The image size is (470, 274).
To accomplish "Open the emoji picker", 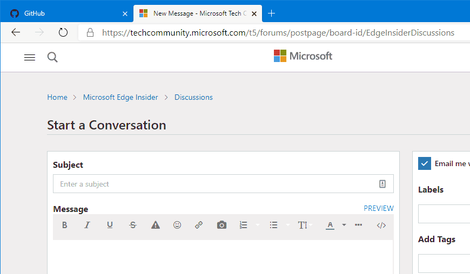I will click(x=177, y=225).
